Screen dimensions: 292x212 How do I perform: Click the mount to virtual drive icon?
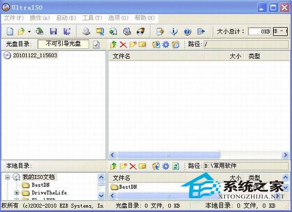127,31
